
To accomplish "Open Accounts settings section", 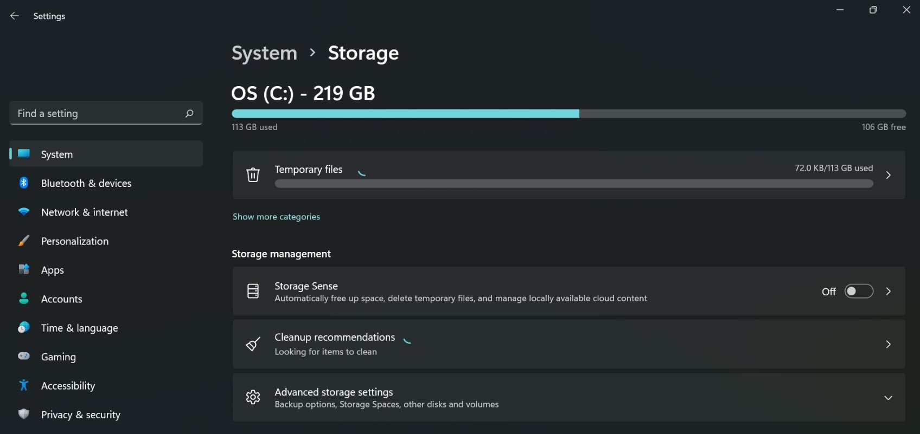I will click(x=61, y=299).
